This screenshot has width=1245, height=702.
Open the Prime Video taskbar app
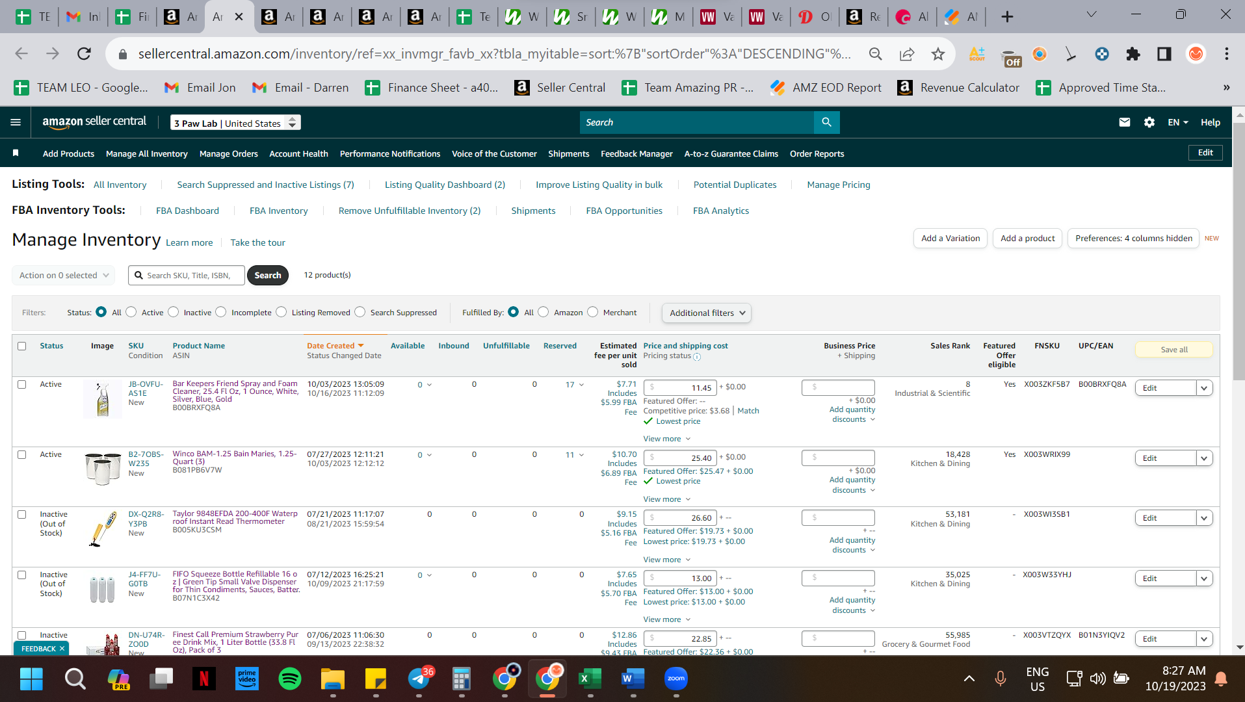[x=247, y=679]
